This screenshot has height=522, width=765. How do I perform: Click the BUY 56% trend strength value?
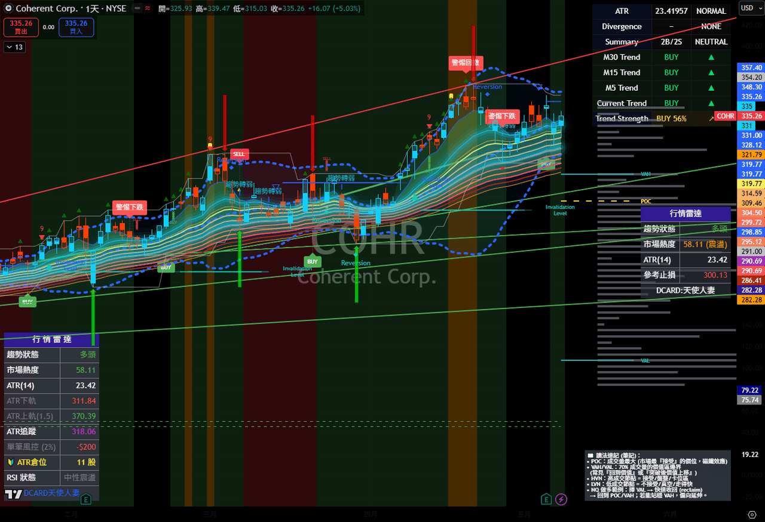[671, 118]
